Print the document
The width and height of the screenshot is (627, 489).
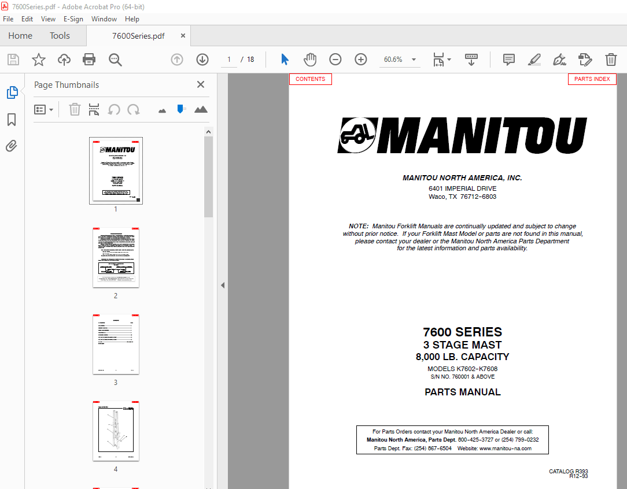(88, 60)
